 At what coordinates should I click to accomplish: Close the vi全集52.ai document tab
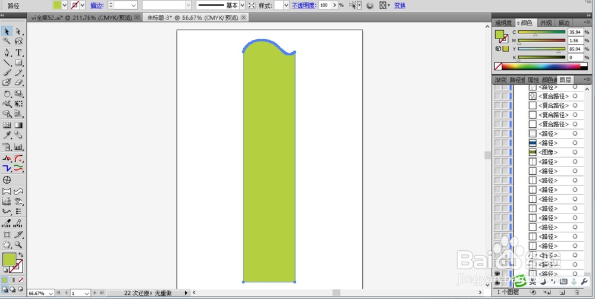pos(137,17)
